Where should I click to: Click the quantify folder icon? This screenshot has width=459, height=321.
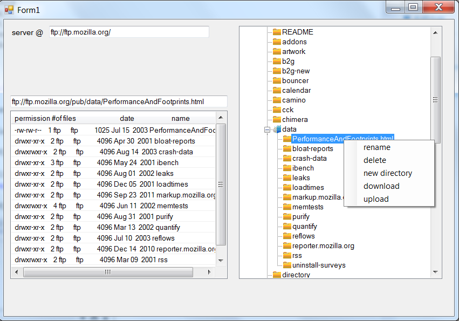click(x=287, y=227)
